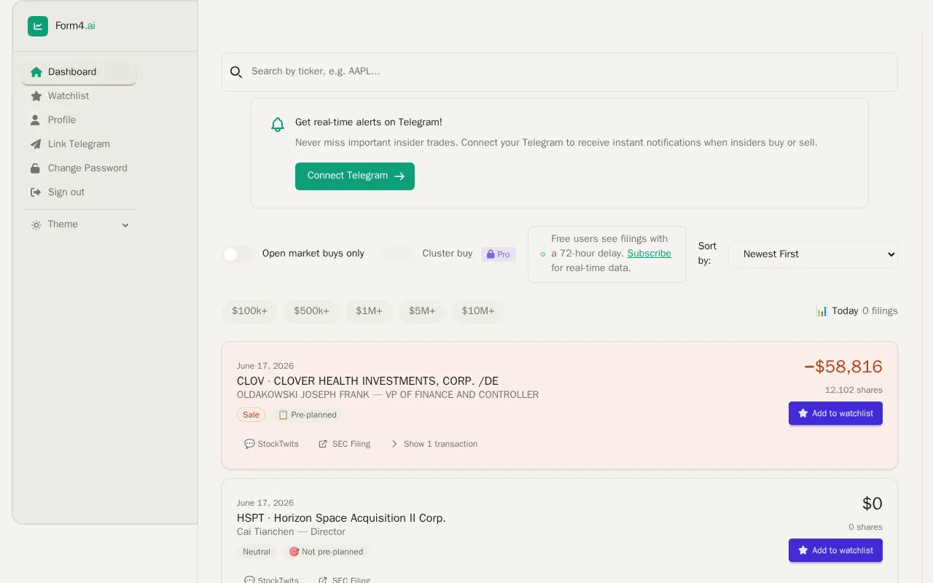Toggle the $10M+ amount filter
Screen dimensions: 933x583
pyautogui.click(x=478, y=311)
